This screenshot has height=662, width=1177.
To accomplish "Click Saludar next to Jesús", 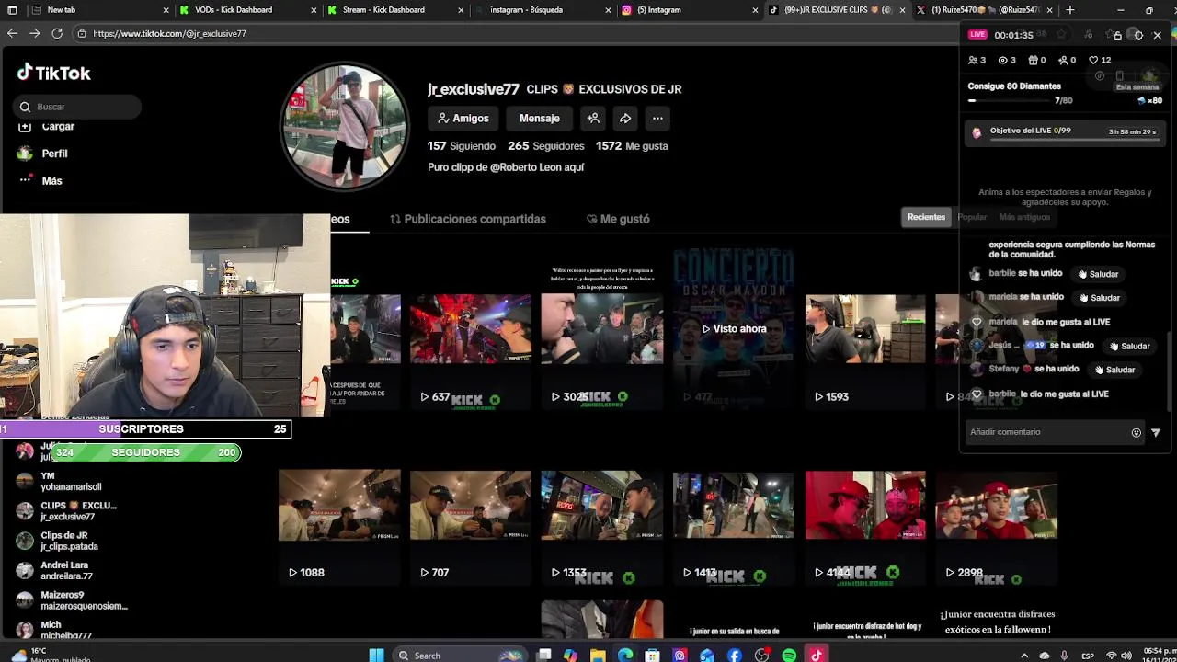I will point(1130,346).
